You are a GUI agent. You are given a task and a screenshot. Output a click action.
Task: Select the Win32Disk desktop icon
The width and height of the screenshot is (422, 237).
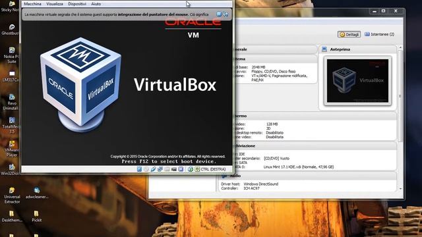pos(11,170)
